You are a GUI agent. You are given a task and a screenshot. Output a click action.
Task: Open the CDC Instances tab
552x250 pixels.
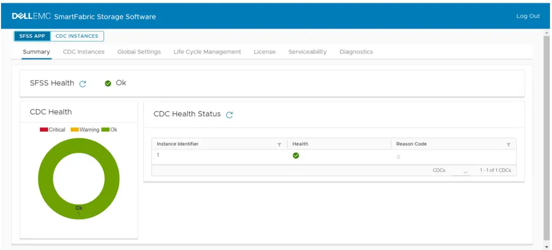click(x=84, y=52)
